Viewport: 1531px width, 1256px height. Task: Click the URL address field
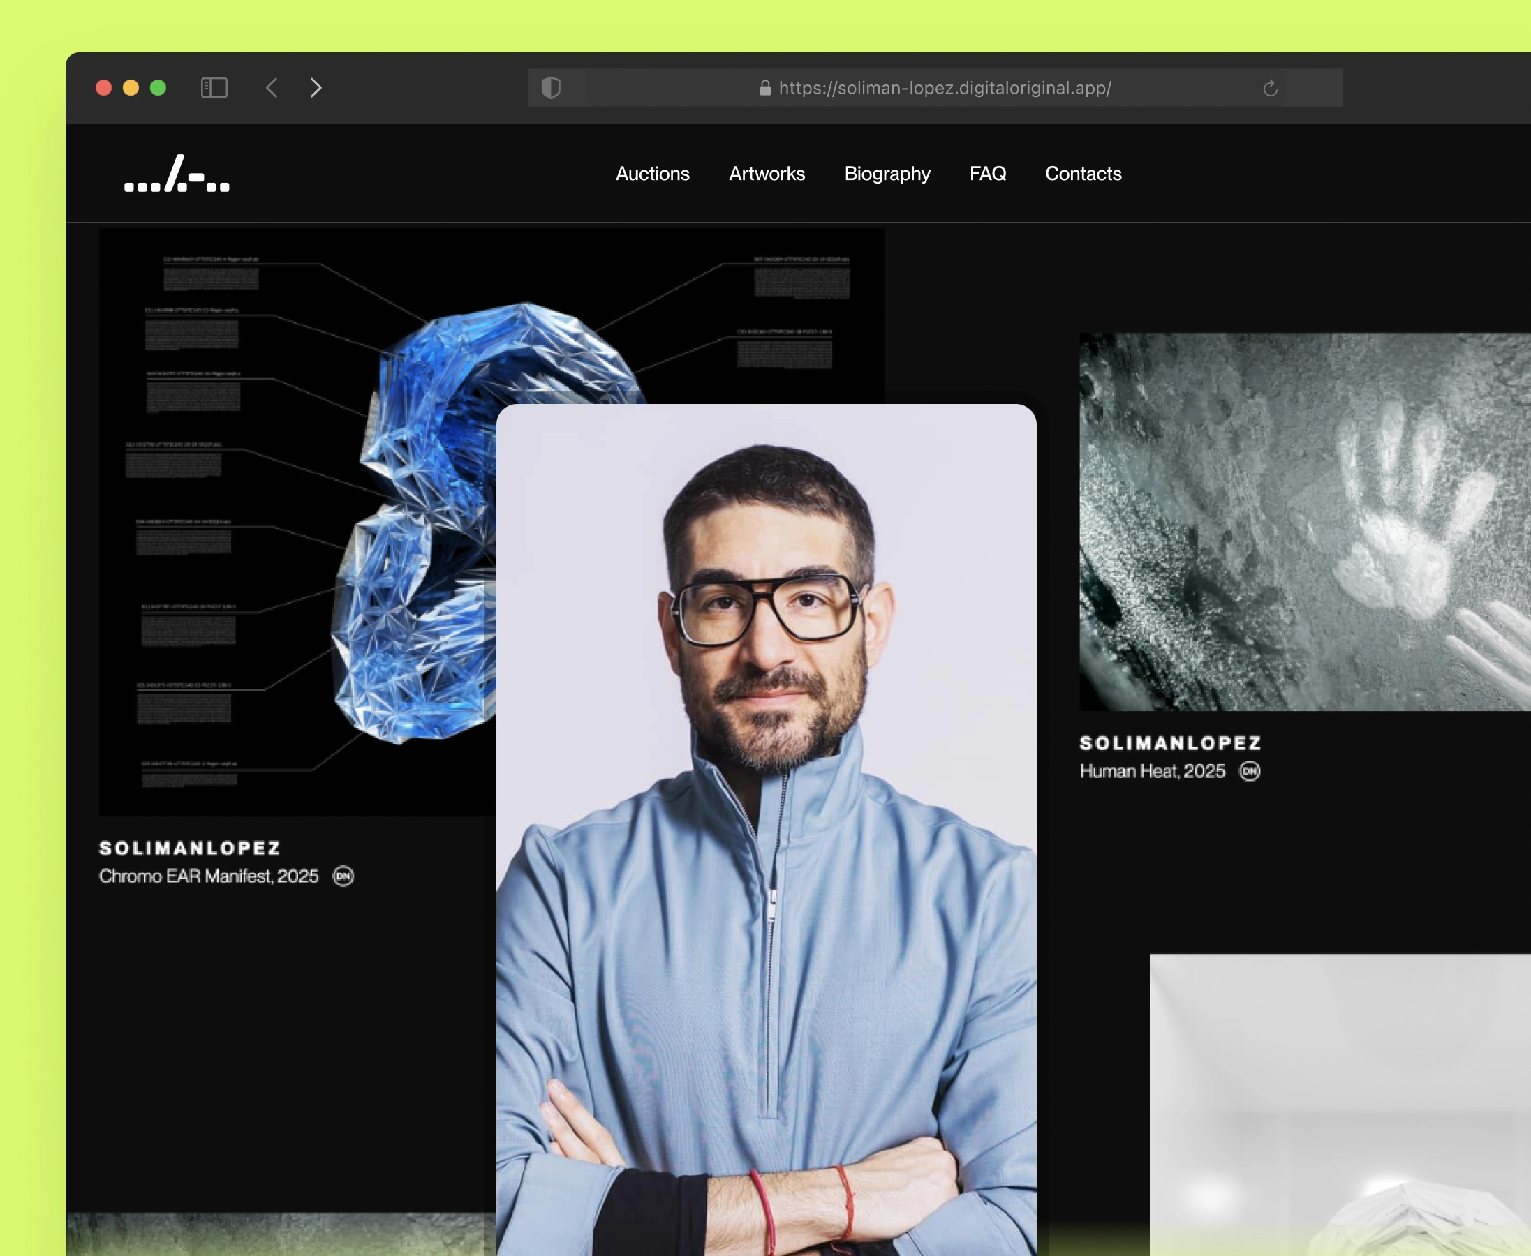point(944,88)
